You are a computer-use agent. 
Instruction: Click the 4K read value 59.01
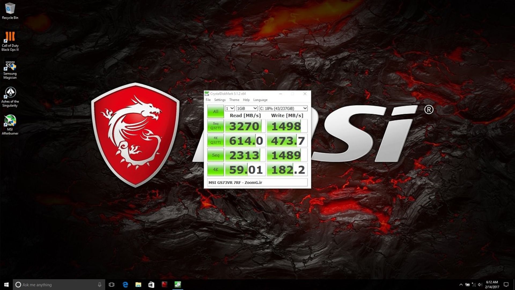[245, 169]
